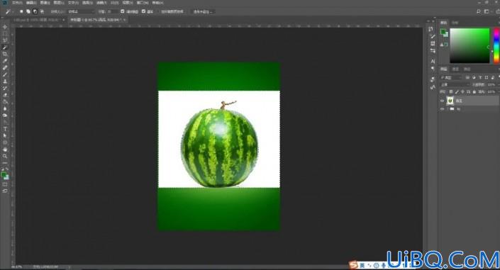Choose Intersect with Selection mode

coord(42,11)
